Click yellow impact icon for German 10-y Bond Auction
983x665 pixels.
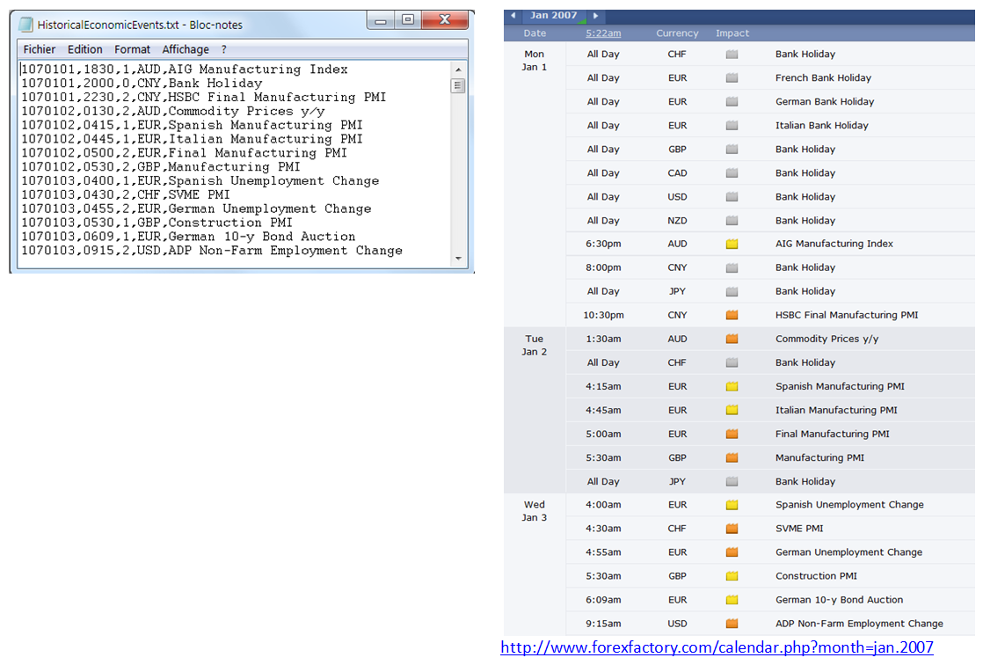[x=732, y=601]
